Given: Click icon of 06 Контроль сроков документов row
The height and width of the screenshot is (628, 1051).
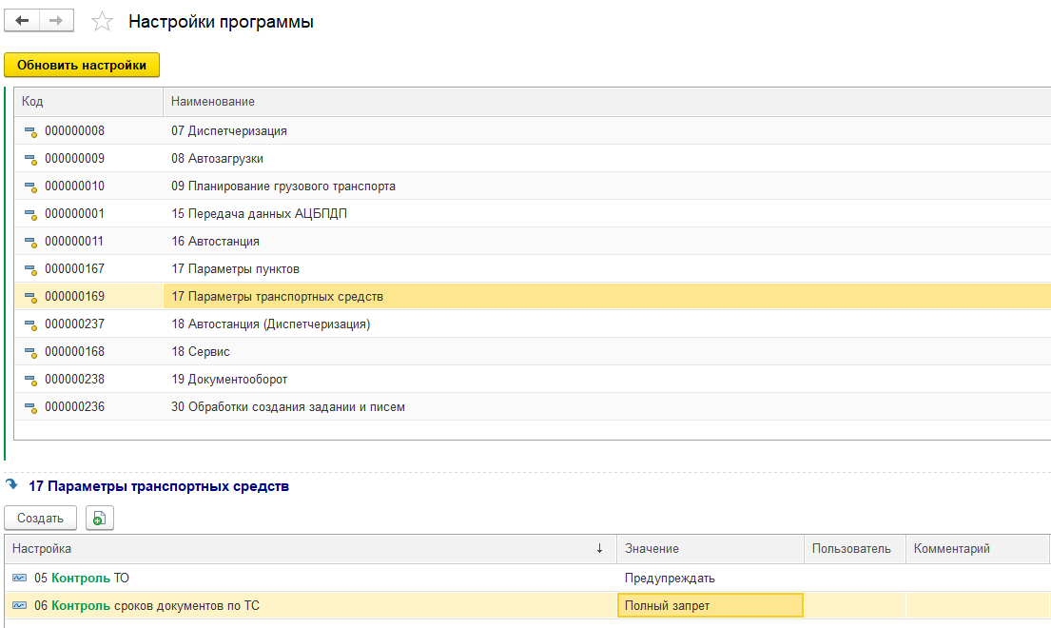Looking at the screenshot, I should point(20,606).
